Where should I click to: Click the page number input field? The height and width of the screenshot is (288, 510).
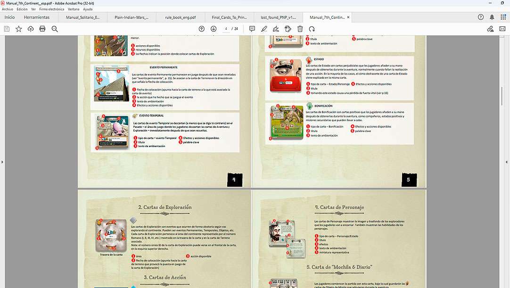227,29
